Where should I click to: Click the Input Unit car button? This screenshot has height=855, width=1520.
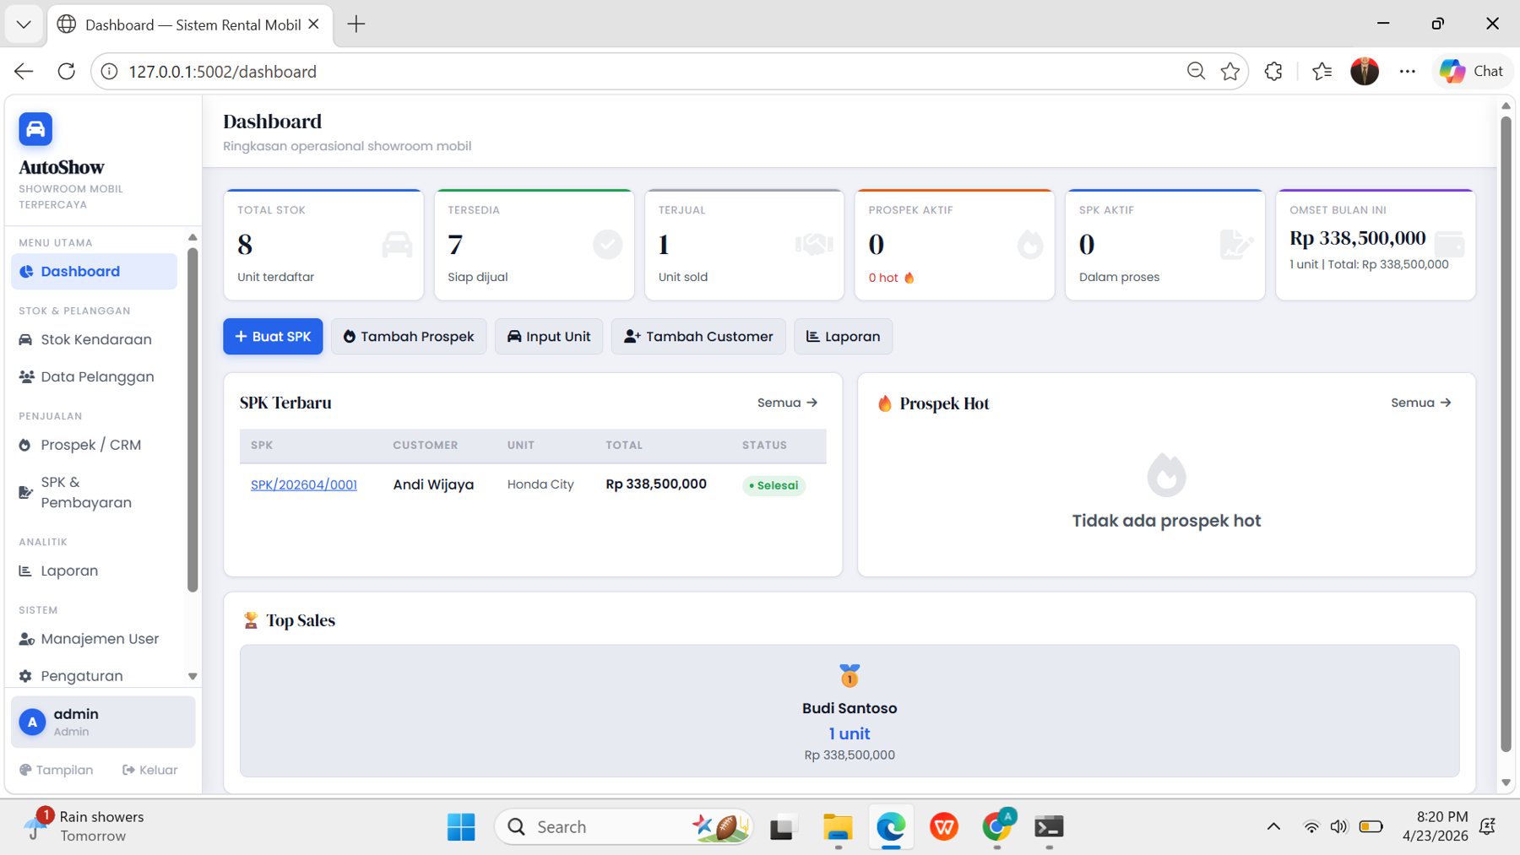click(548, 336)
